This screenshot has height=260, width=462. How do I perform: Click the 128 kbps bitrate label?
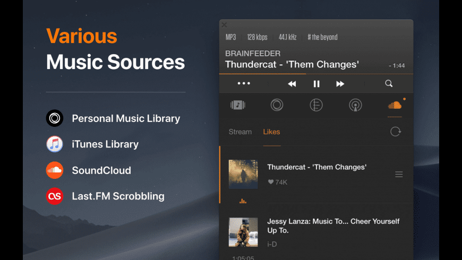click(x=257, y=37)
